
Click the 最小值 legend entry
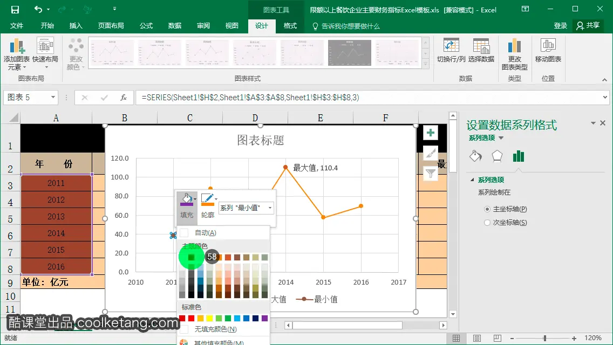click(317, 300)
